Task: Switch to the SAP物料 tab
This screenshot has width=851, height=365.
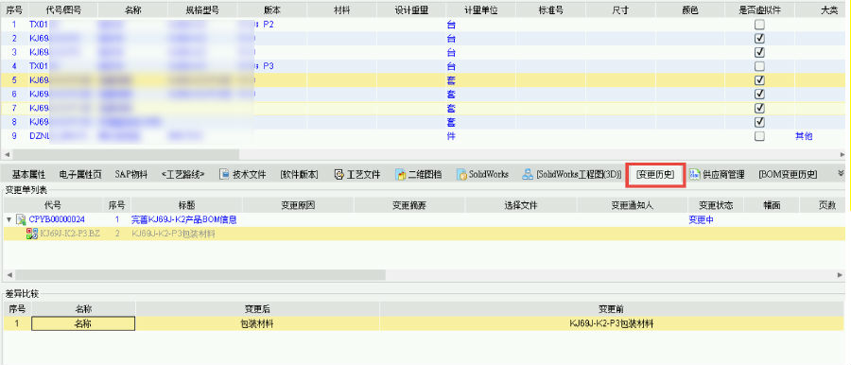Action: (130, 174)
